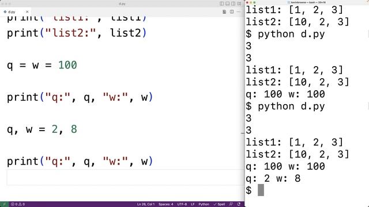Viewport: 369px width, 207px height.
Task: Change indentation via Spaces: 4
Action: (165, 204)
